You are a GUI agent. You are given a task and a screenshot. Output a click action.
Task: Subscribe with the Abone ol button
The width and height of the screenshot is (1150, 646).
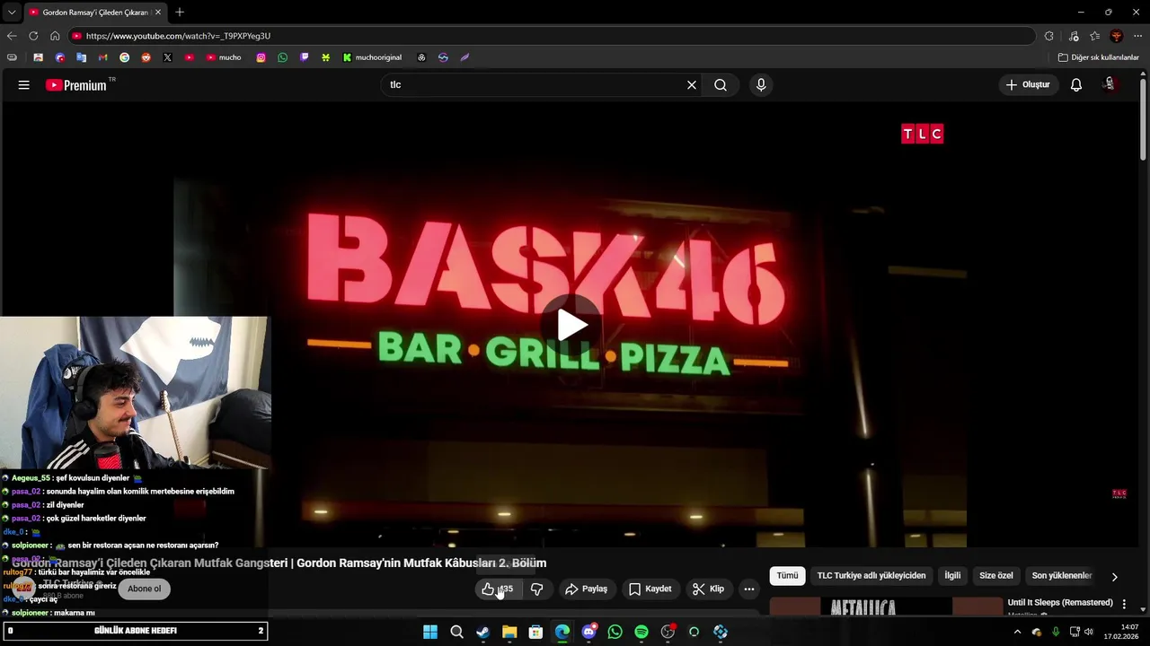pos(144,589)
